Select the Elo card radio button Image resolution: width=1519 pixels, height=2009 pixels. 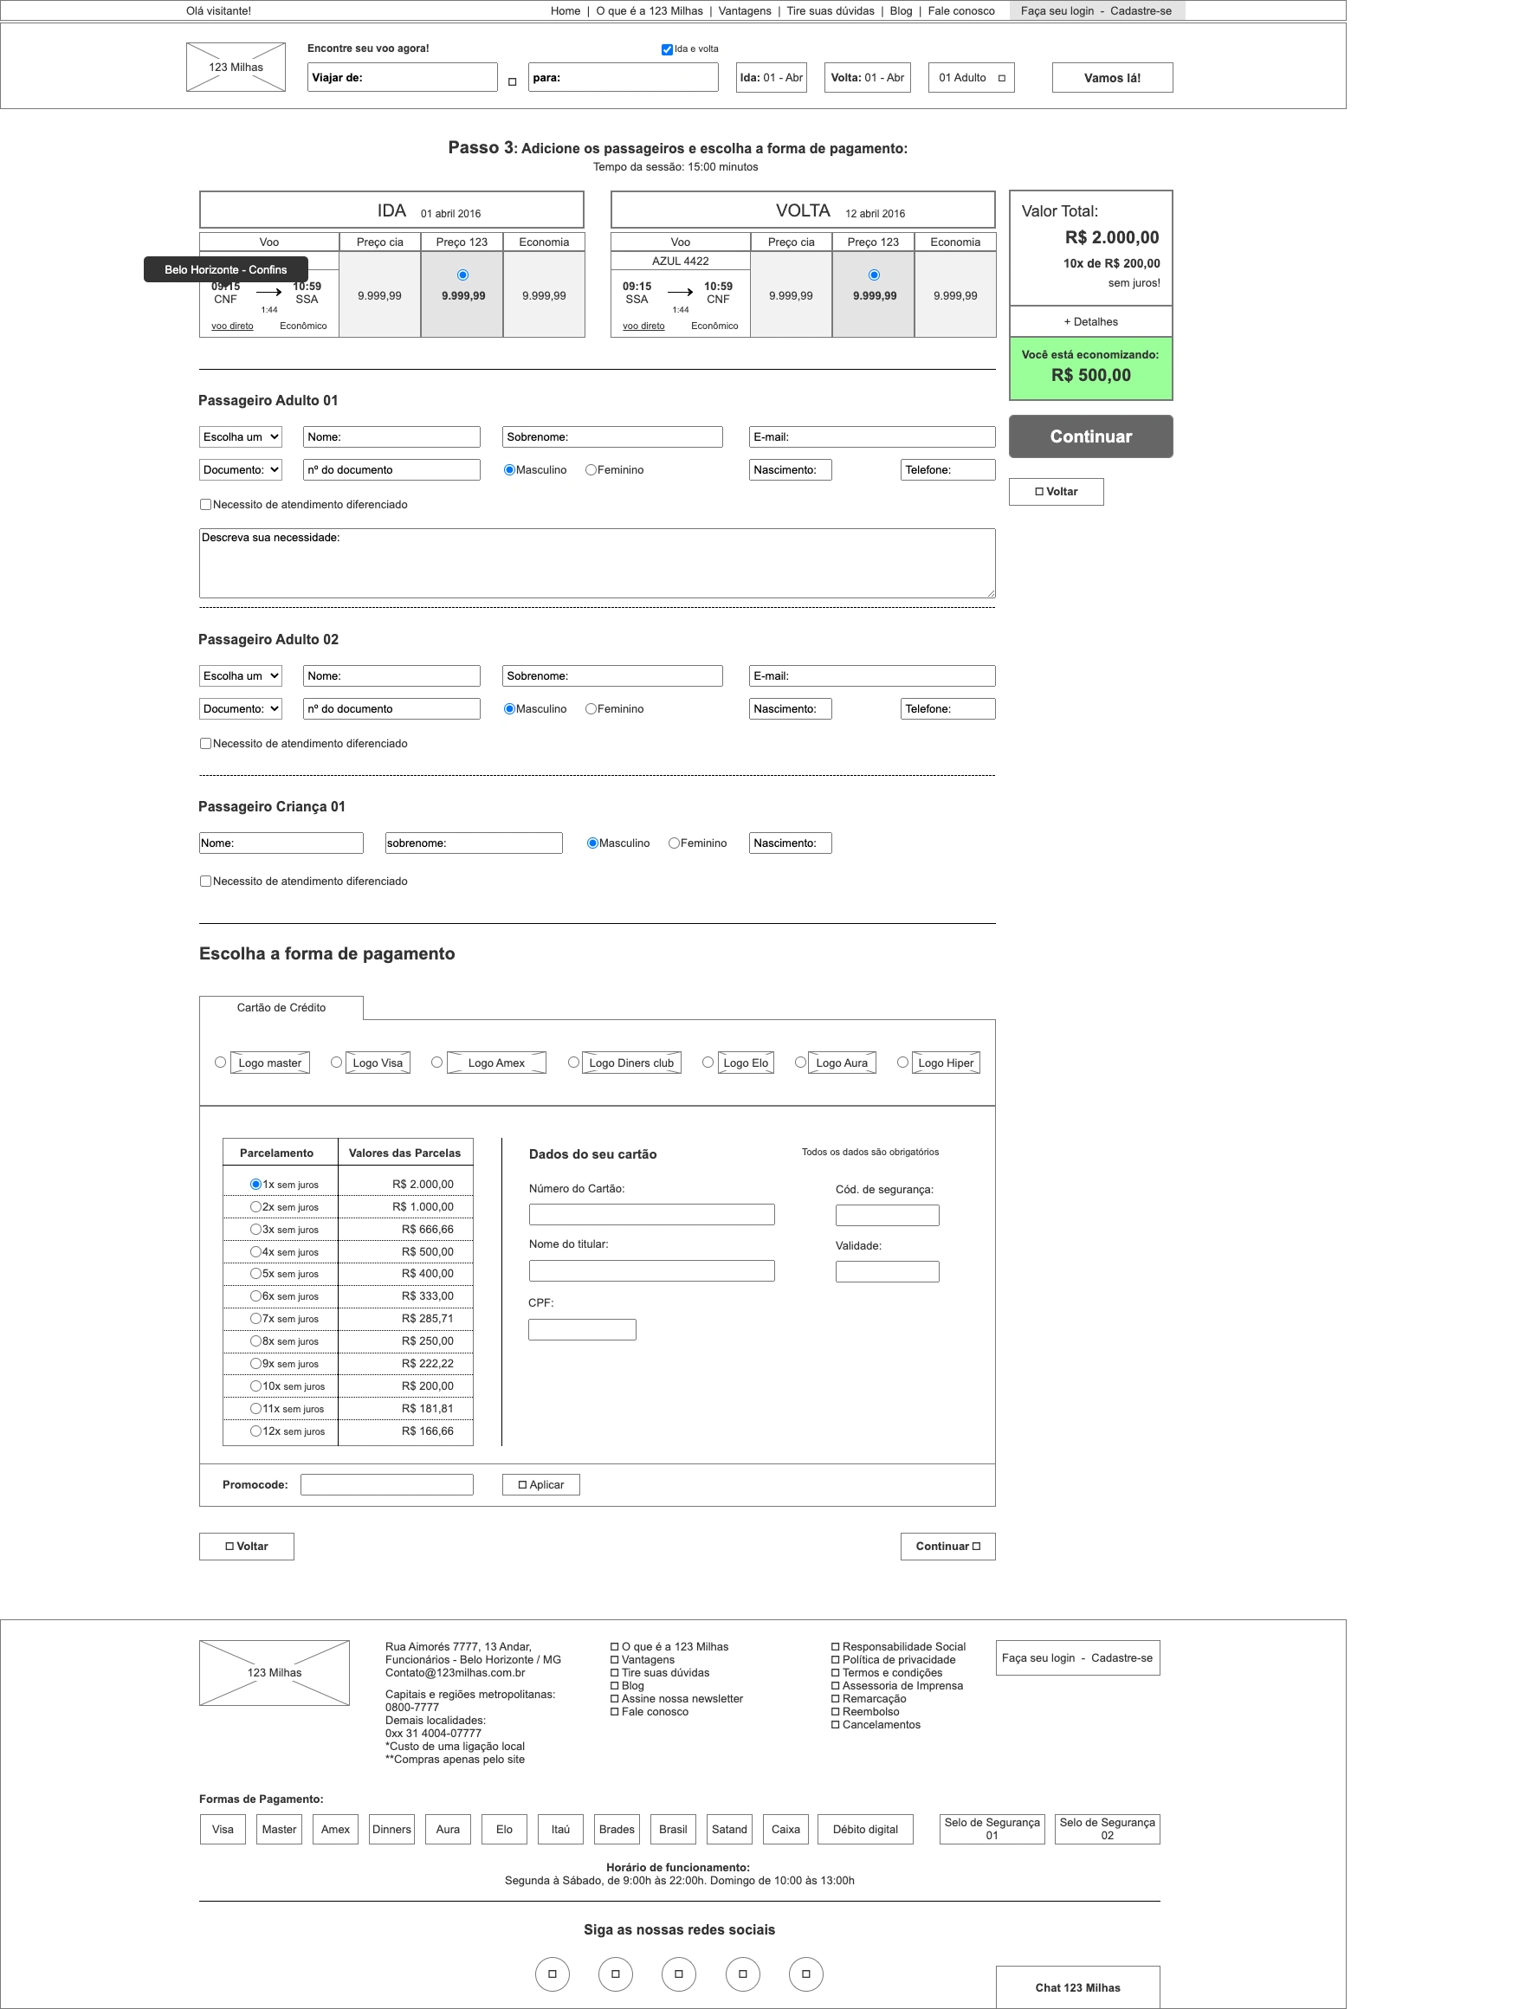coord(708,1062)
